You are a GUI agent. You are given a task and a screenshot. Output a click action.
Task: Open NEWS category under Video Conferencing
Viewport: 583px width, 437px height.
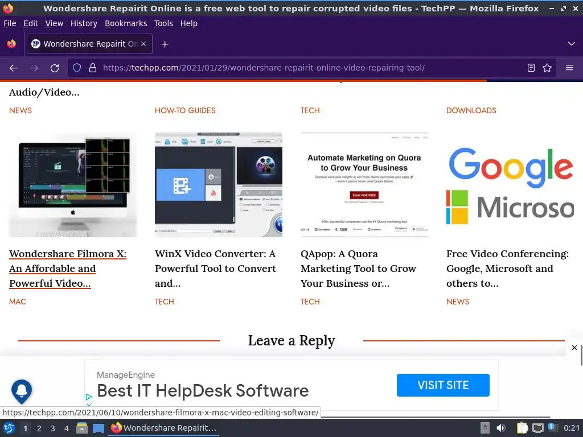coord(458,302)
